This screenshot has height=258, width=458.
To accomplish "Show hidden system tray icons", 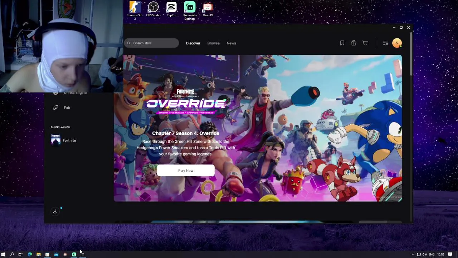I will (413, 254).
